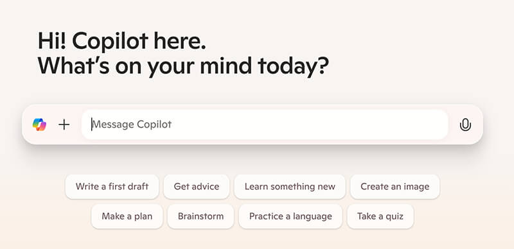Select the Make a plan chip

click(127, 216)
